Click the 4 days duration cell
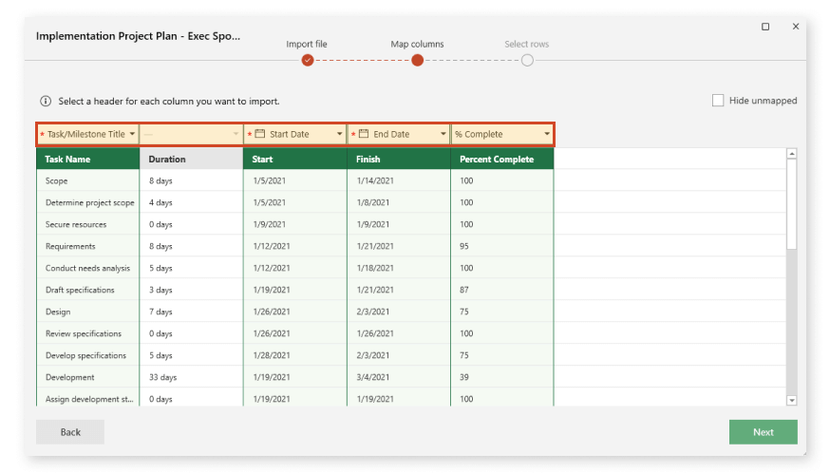 tap(191, 202)
